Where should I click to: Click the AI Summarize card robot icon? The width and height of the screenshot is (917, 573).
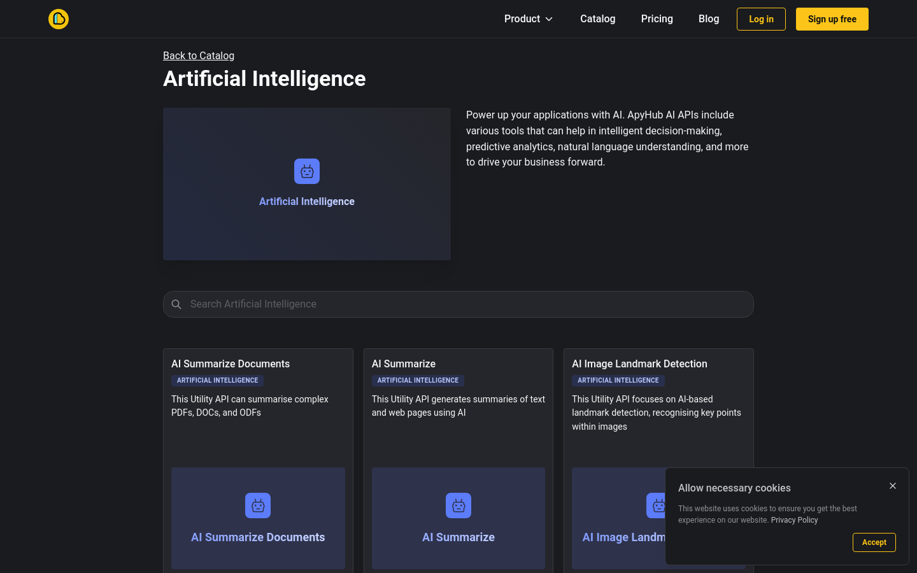tap(458, 505)
